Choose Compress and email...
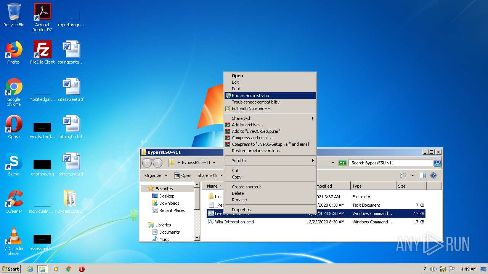Screen dimensions: 488x274 point(270,138)
